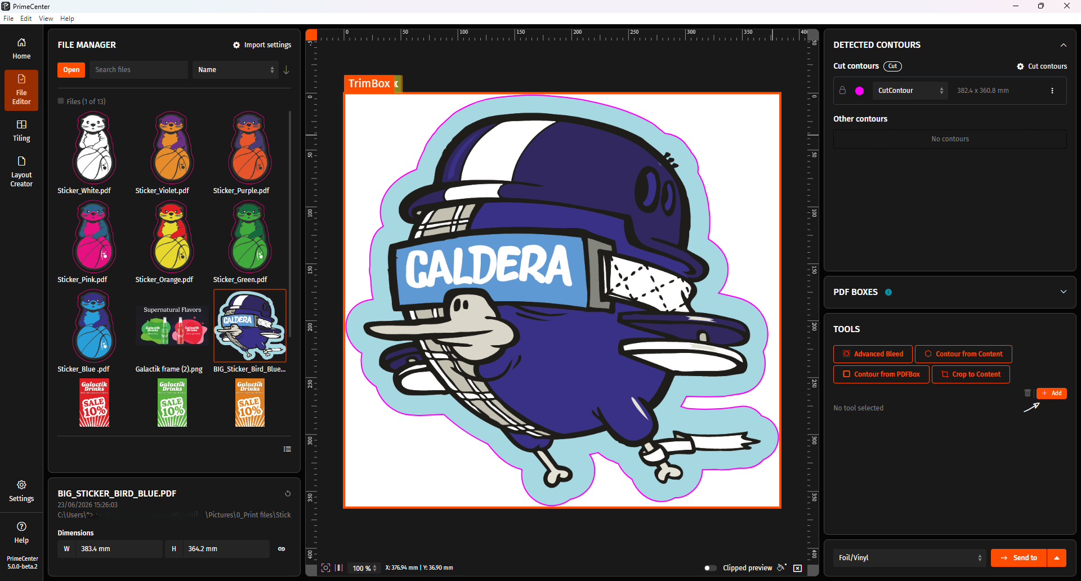Click the Send to button

[1019, 558]
